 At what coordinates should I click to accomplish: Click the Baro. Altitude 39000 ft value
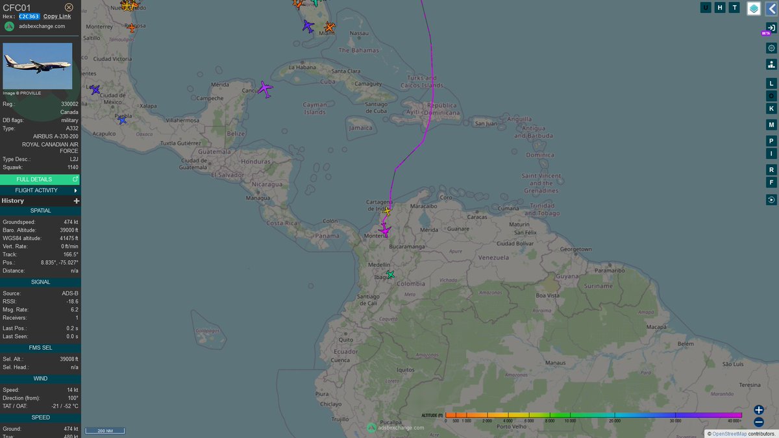(x=68, y=230)
